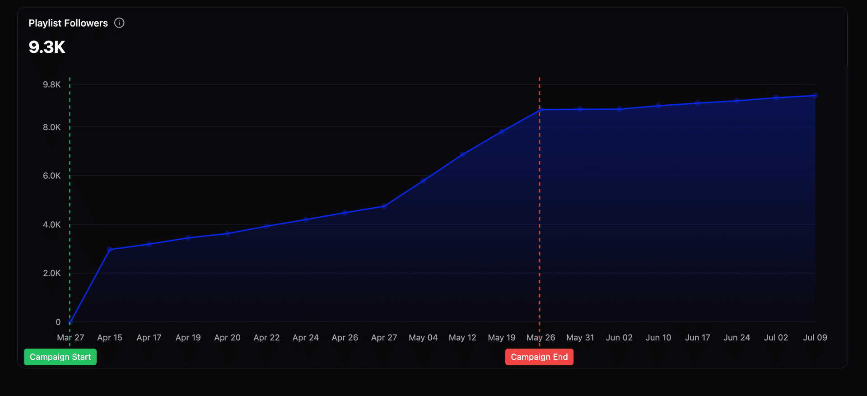The height and width of the screenshot is (396, 867).
Task: Click the Apr 15 x-axis date label
Action: tap(110, 337)
